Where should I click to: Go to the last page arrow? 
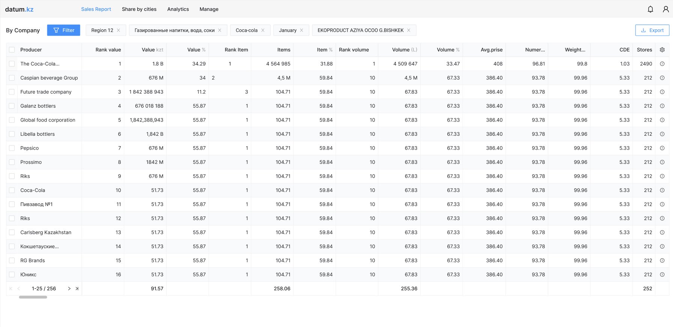tap(77, 288)
